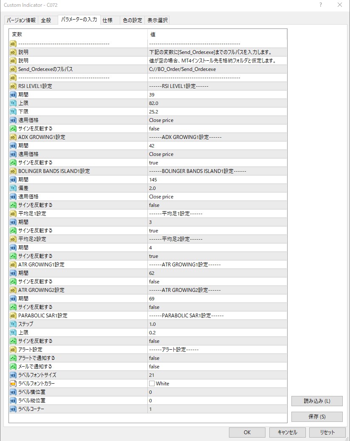350x441 pixels.
Task: Click the string icon of RSI LEVEL1設定 row
Action: point(13,86)
